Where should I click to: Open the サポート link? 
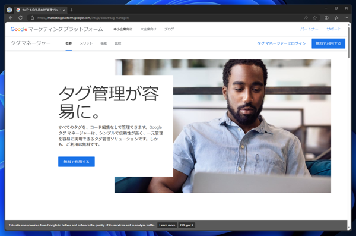click(x=333, y=29)
